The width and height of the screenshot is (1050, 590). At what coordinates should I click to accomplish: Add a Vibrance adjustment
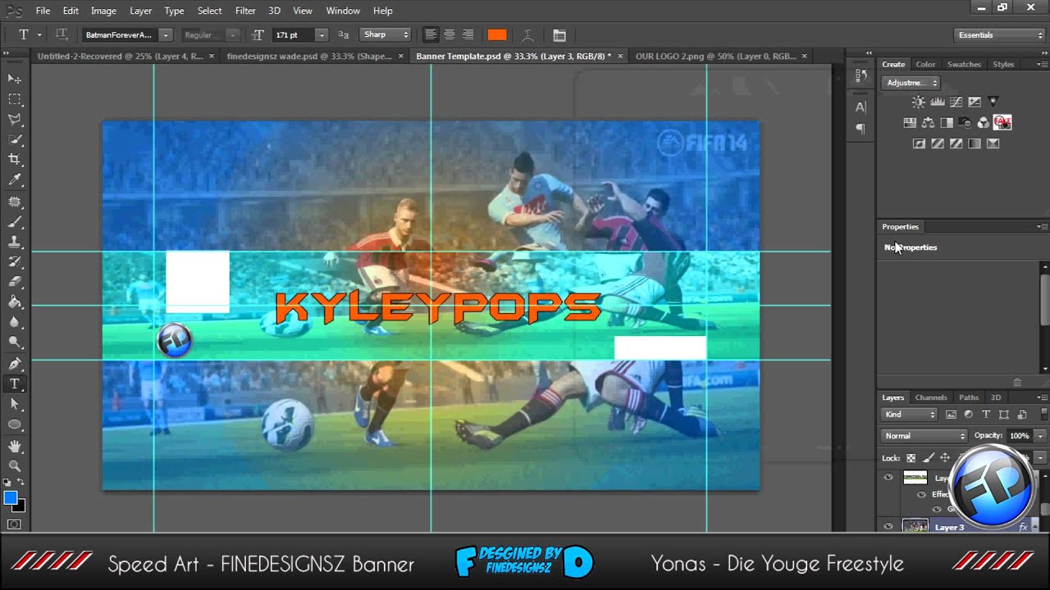(x=993, y=102)
